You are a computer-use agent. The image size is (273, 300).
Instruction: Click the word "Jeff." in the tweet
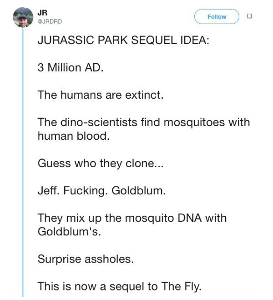(x=49, y=191)
